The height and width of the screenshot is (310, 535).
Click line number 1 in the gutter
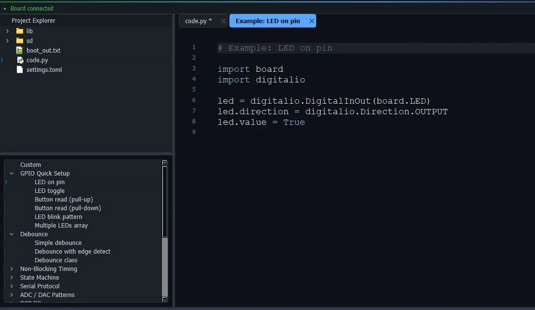click(194, 47)
